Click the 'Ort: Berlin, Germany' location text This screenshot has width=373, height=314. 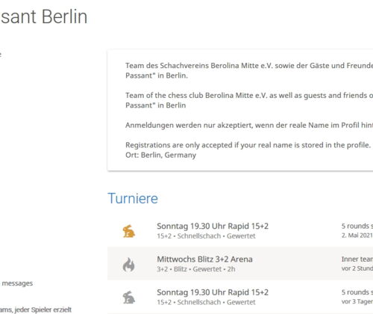161,155
